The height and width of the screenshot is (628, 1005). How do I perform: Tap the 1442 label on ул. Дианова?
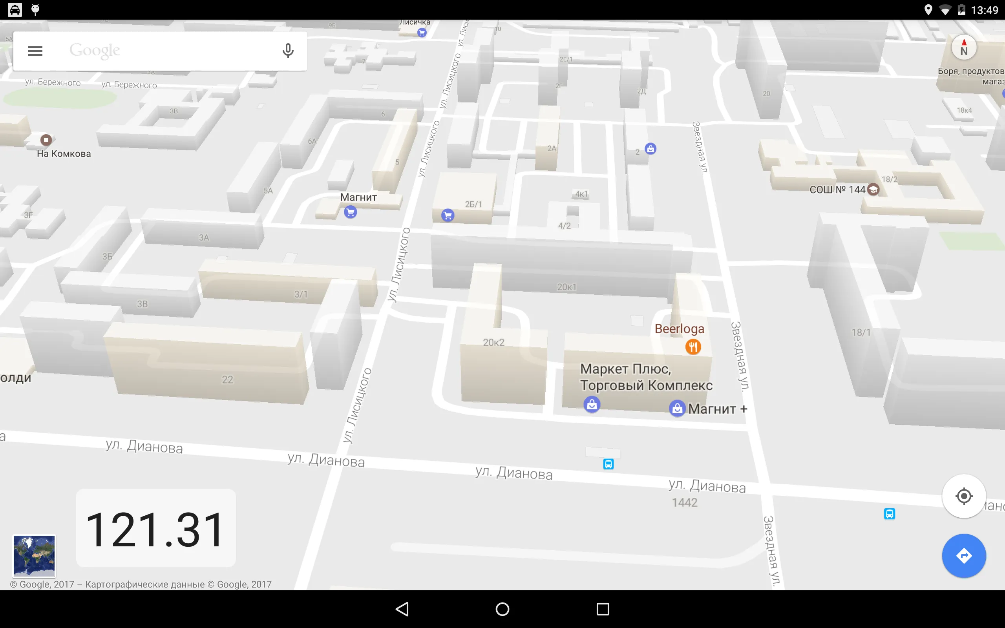point(685,502)
